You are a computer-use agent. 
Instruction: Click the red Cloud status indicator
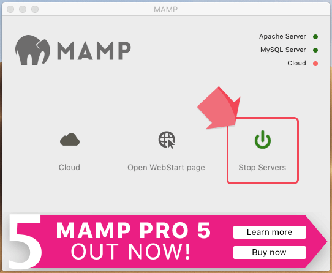pyautogui.click(x=315, y=64)
